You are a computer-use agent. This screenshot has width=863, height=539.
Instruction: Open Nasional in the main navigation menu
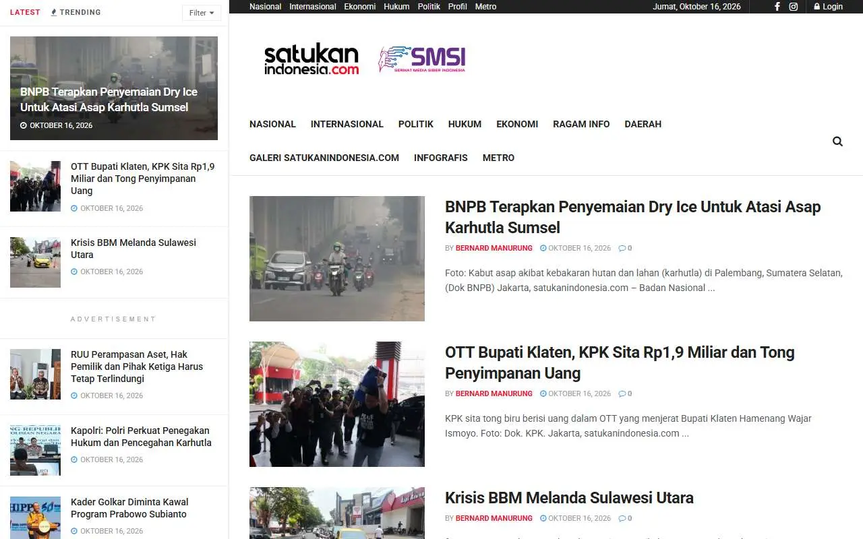[x=272, y=124]
